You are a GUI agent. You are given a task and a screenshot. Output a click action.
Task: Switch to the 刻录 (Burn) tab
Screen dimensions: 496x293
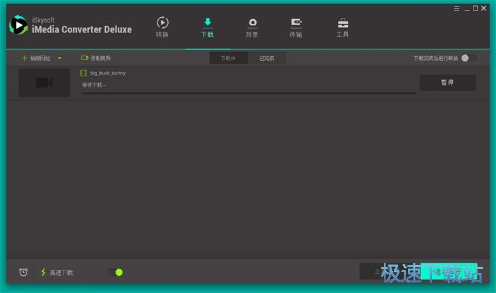pyautogui.click(x=252, y=27)
